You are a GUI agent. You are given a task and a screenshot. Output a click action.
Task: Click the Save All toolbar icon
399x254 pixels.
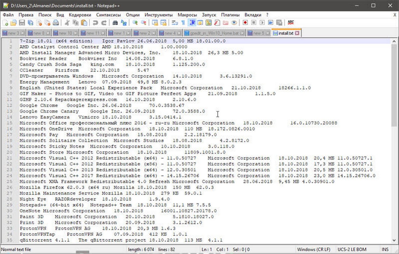point(30,23)
